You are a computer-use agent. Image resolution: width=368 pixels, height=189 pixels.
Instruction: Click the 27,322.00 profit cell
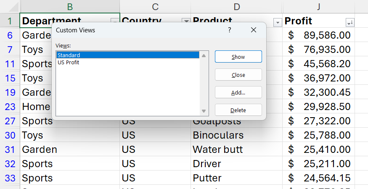pos(318,121)
